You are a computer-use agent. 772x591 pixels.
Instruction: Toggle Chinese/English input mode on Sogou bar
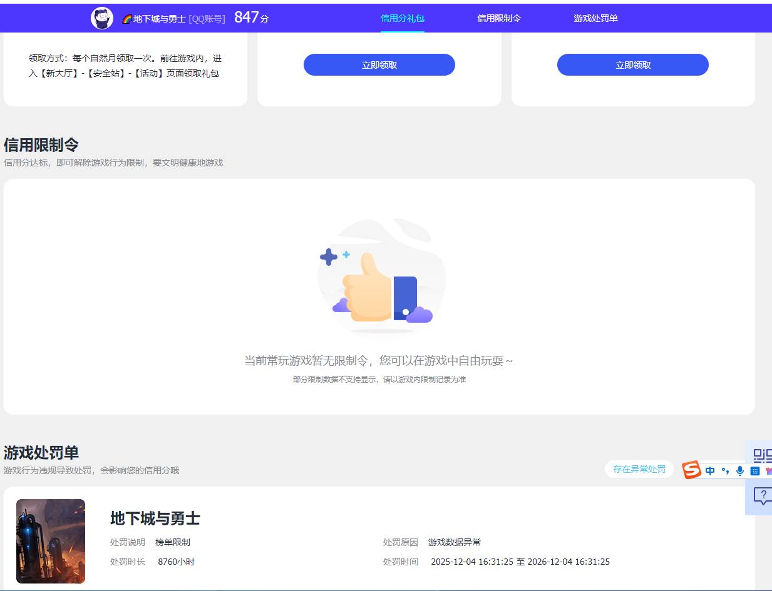(709, 470)
